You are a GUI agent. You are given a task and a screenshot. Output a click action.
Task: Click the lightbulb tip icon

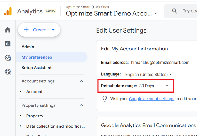(x=105, y=98)
